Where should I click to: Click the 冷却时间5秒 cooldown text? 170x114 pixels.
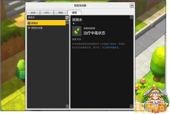tap(89, 28)
